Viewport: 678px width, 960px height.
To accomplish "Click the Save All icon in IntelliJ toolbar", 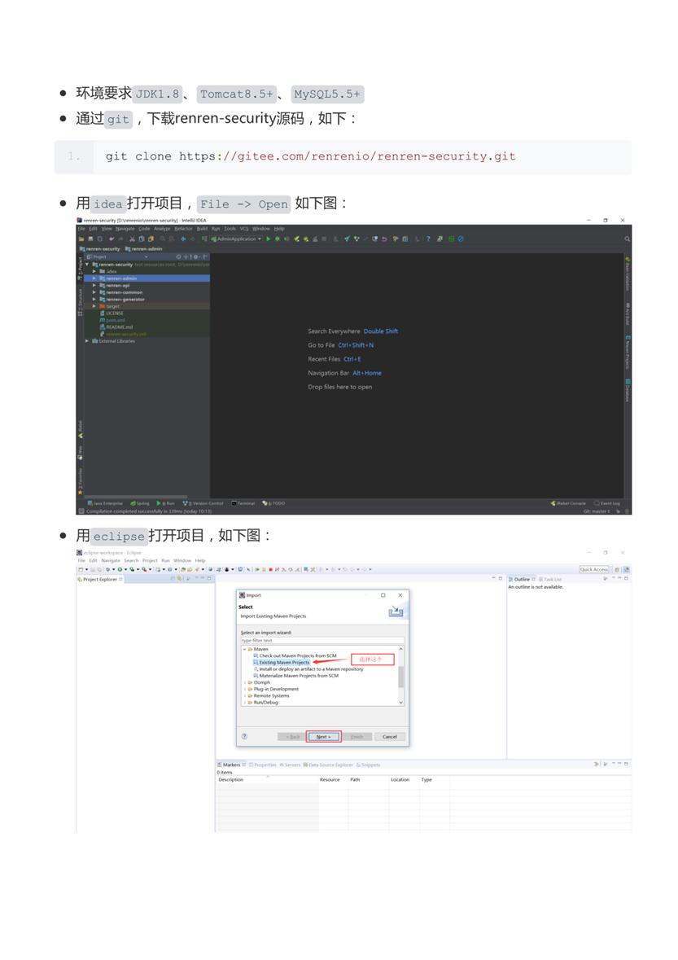I will [90, 239].
